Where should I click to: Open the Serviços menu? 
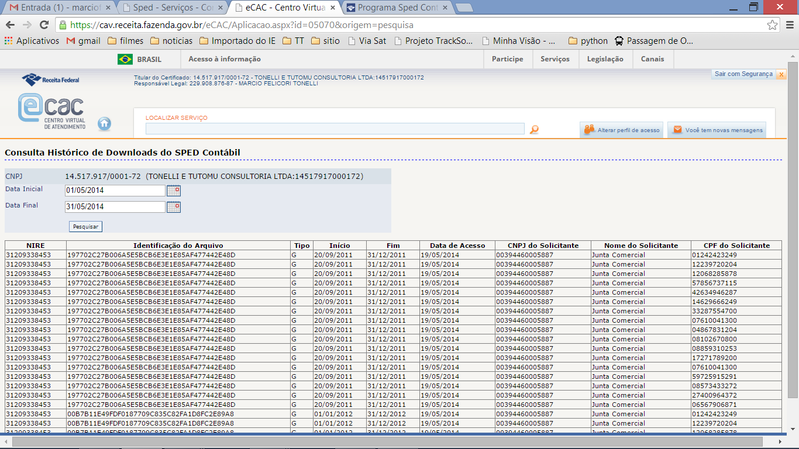(555, 59)
